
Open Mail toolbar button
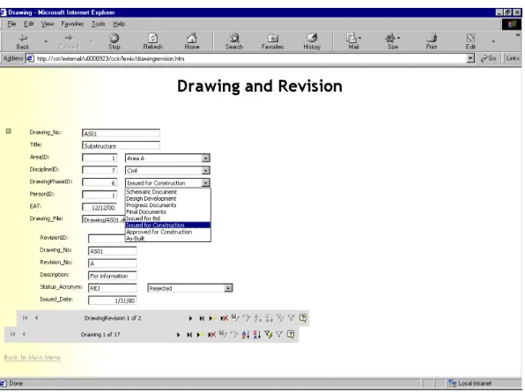click(353, 42)
